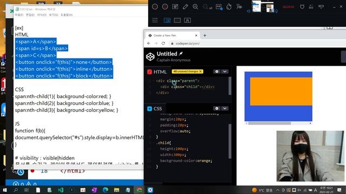Open taskbar Search
Image resolution: width=346 pixels, height=194 pixels.
pyautogui.click(x=16, y=190)
